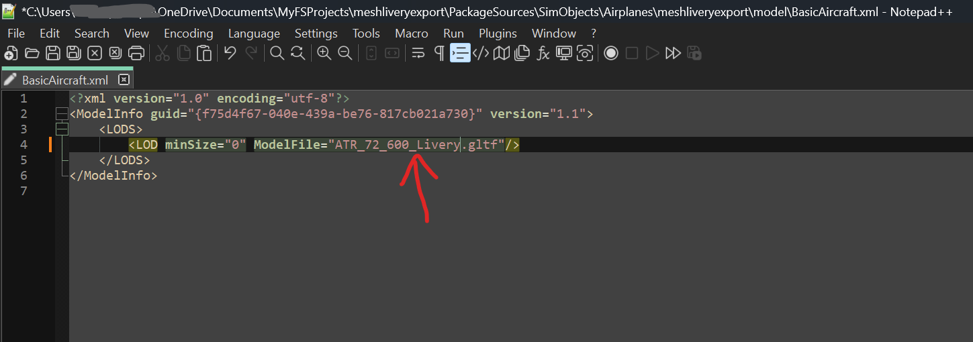Click the user-defined language code icon

(x=481, y=54)
